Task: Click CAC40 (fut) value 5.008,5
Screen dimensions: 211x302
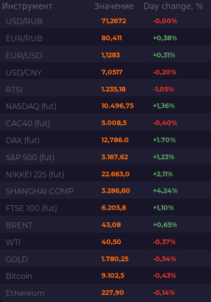Action: click(114, 123)
